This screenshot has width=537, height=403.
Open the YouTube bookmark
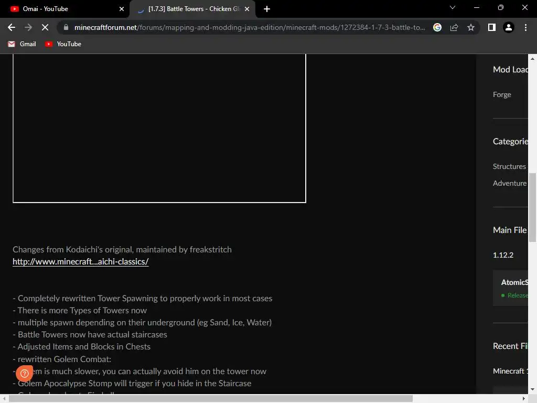(63, 44)
